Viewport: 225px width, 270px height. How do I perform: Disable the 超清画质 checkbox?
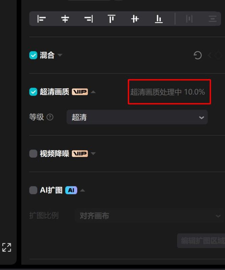tap(33, 92)
